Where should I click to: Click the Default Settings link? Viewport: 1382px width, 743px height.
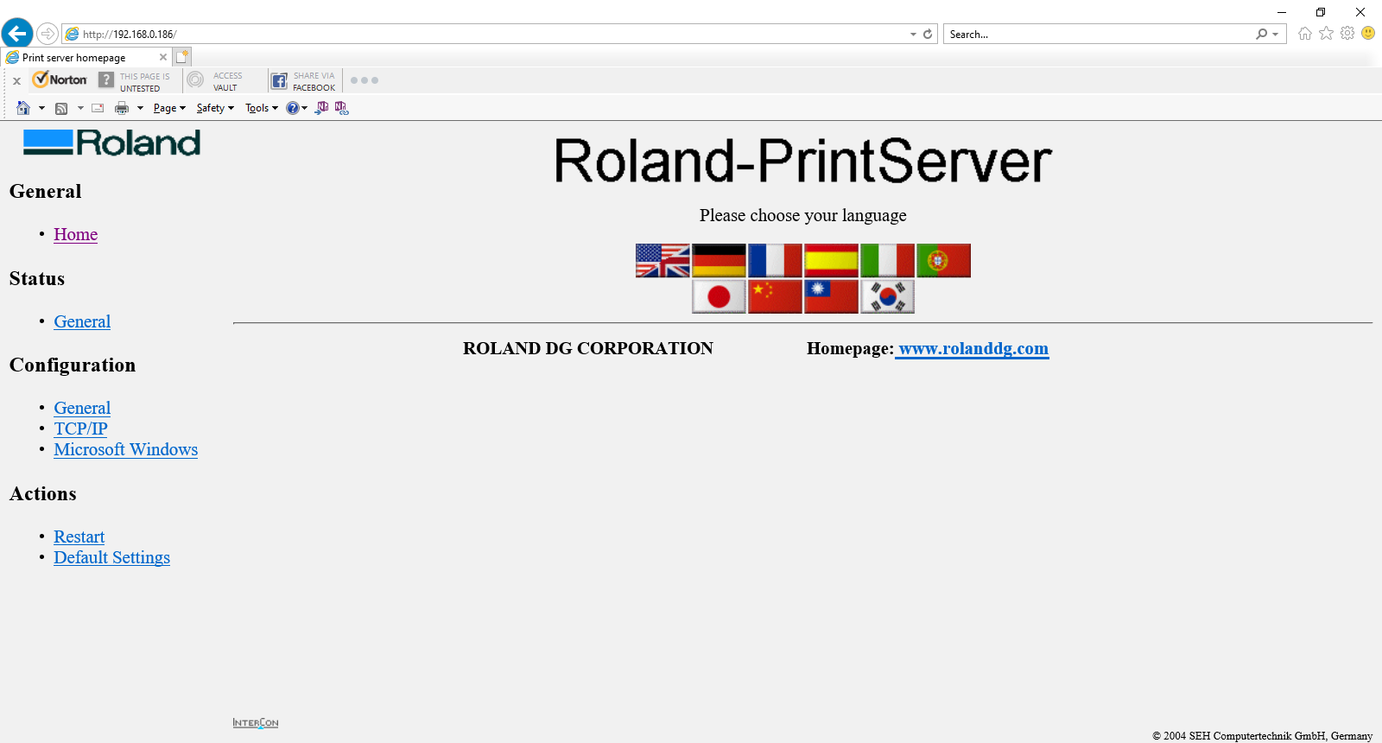[x=112, y=557]
